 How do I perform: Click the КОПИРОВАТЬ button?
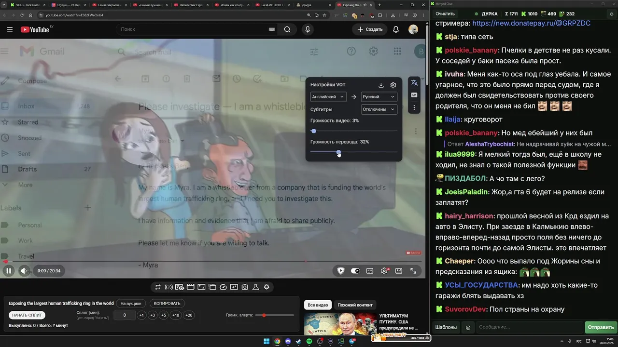click(x=167, y=304)
